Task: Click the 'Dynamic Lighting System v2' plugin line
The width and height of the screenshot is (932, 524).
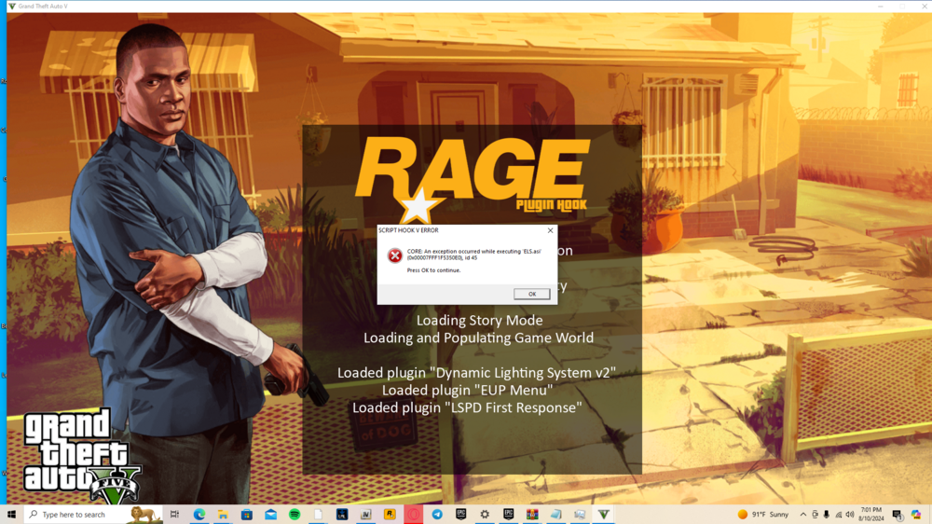Action: click(476, 373)
